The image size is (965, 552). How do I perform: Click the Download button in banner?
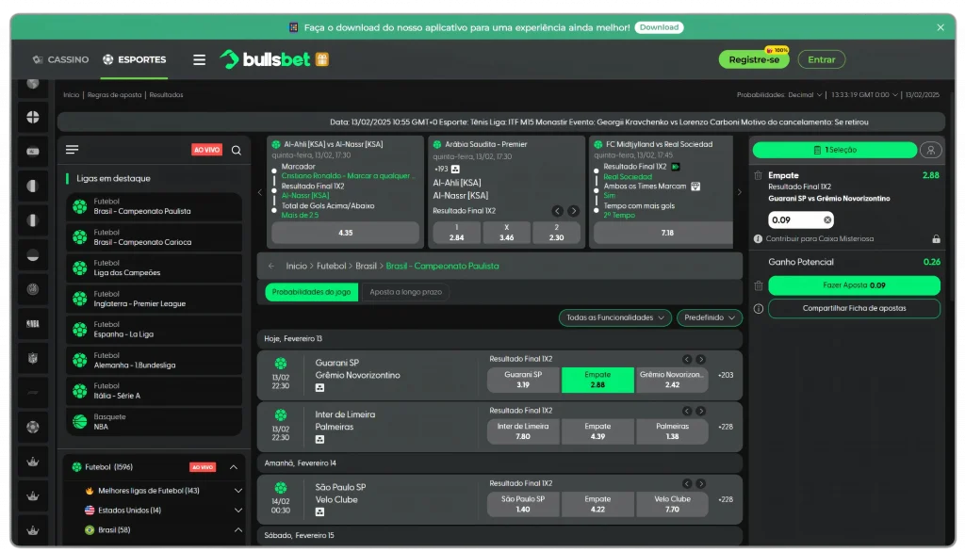tap(659, 27)
